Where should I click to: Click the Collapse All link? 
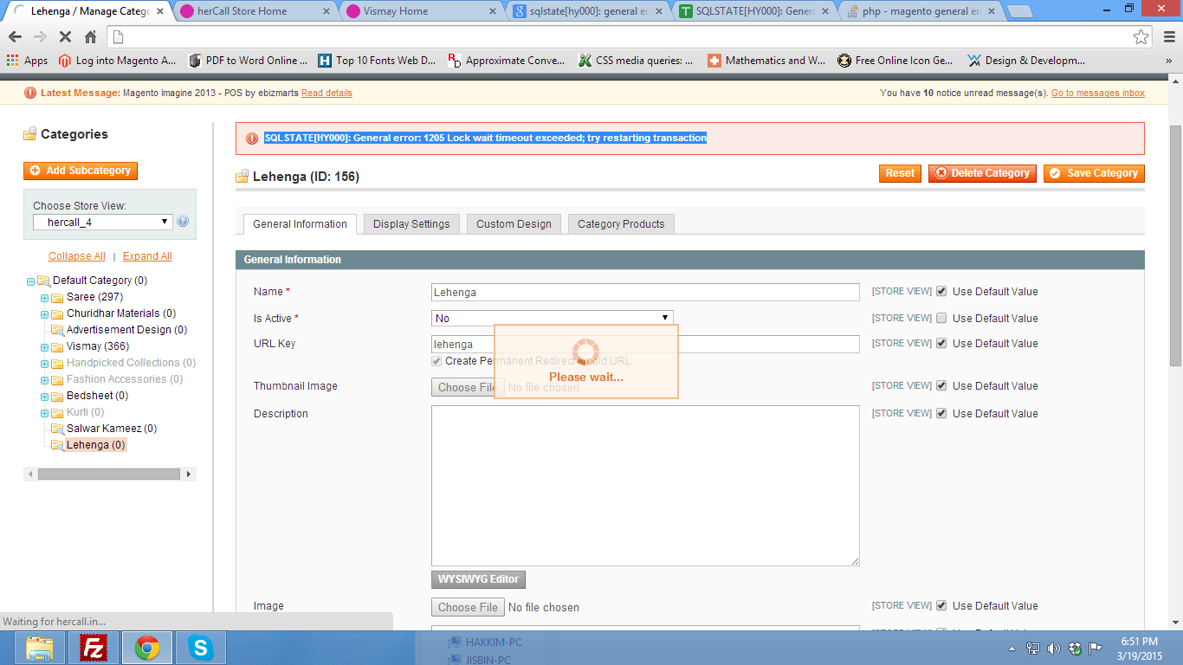[77, 256]
